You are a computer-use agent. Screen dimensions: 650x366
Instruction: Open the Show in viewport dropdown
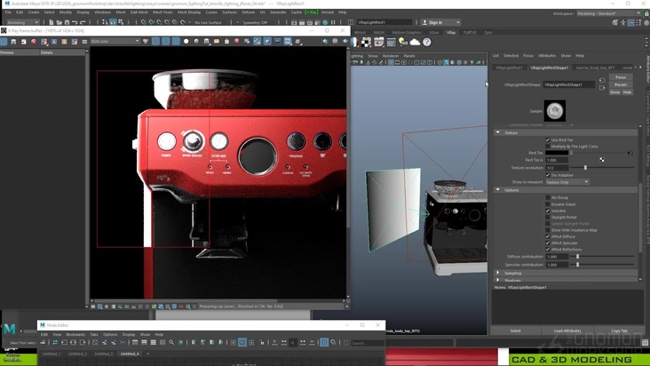[567, 181]
